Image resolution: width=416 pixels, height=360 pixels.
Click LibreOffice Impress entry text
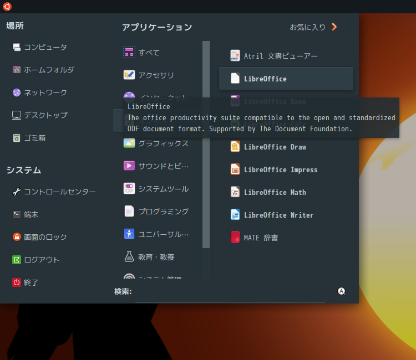281,169
